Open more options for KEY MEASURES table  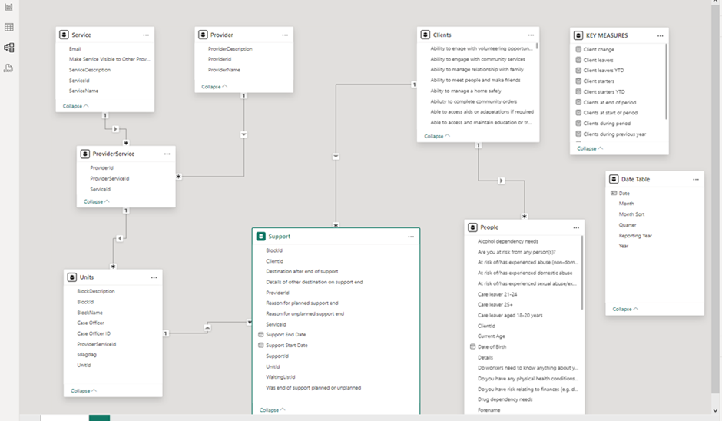click(661, 35)
